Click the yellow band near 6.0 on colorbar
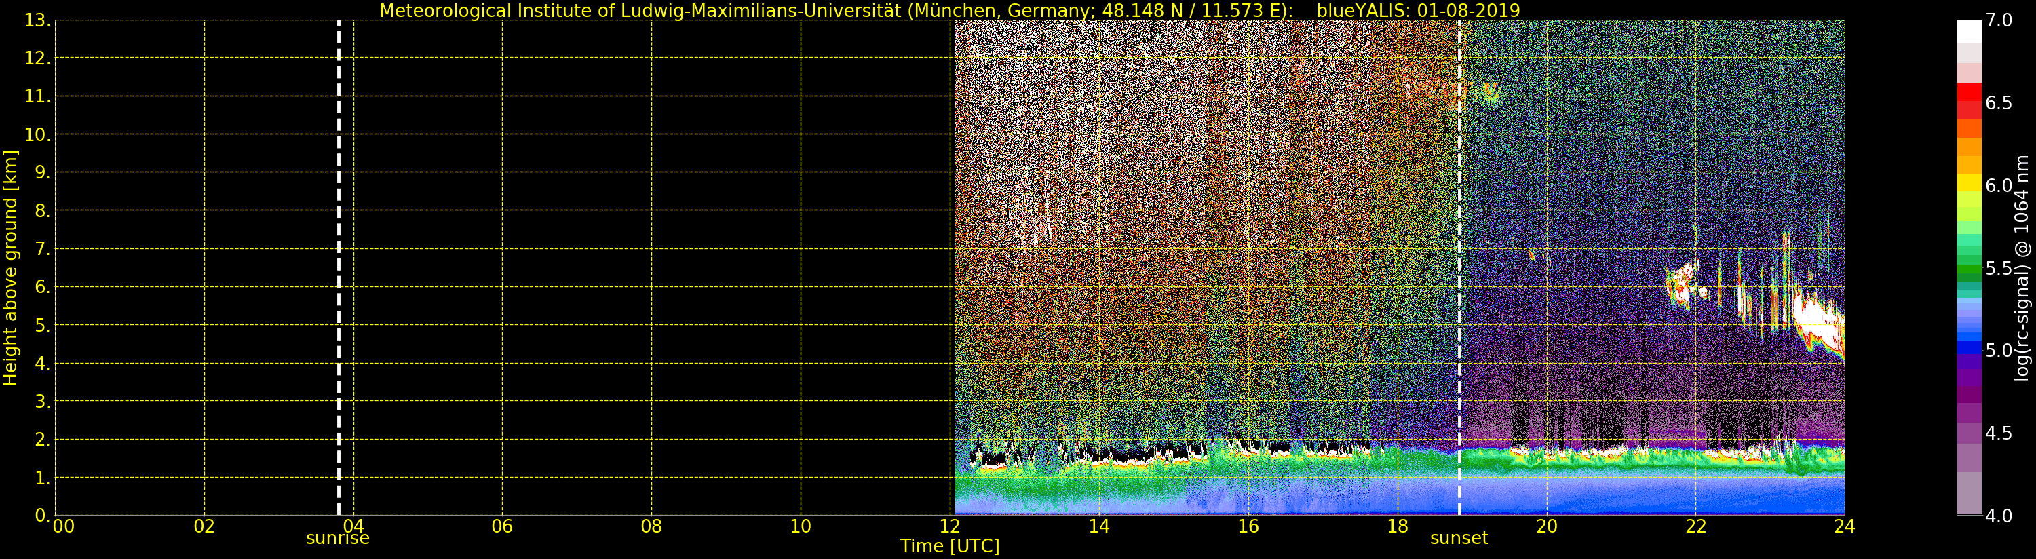2036x559 pixels. coord(1969,182)
